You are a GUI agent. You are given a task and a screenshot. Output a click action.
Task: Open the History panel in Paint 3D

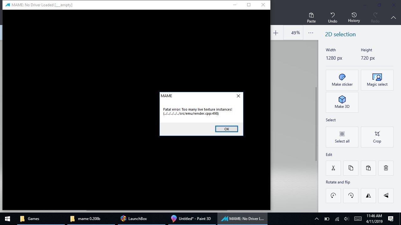click(x=354, y=17)
